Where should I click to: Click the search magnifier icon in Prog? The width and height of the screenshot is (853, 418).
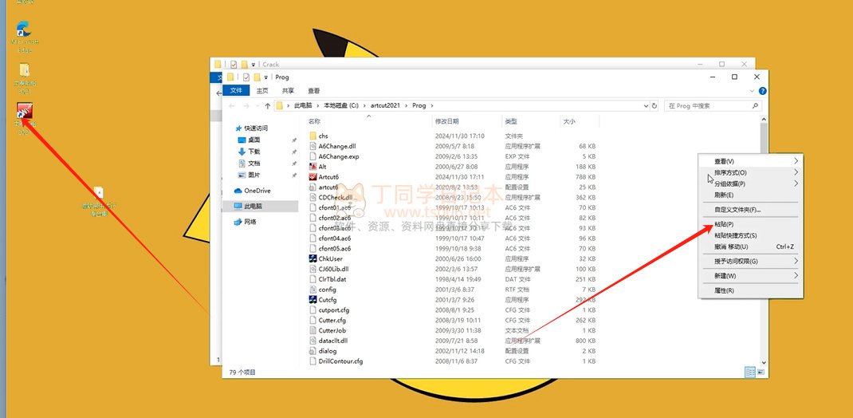click(755, 105)
